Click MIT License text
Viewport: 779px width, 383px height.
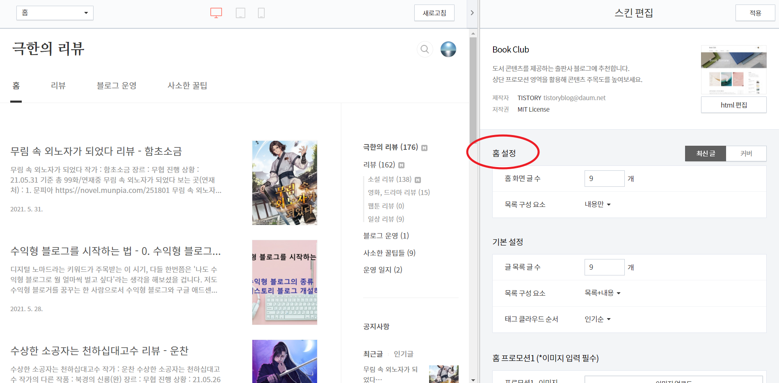533,110
